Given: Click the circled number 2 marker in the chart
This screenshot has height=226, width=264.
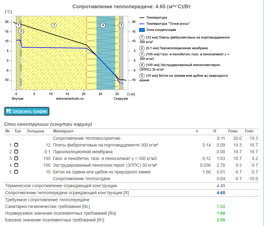Looking at the screenshot, I should click(x=21, y=31).
